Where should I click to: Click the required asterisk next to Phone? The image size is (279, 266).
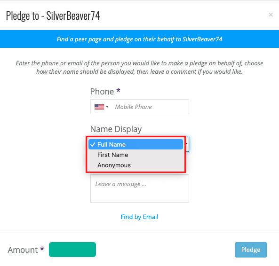point(118,90)
